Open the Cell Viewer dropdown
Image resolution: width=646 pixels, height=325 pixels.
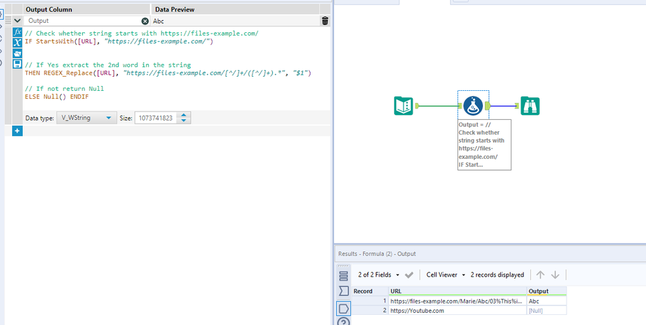[446, 275]
